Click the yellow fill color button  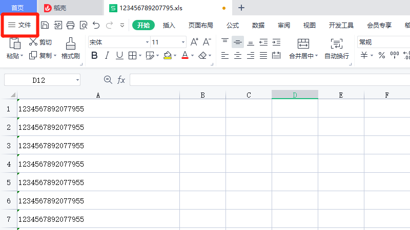click(x=167, y=55)
